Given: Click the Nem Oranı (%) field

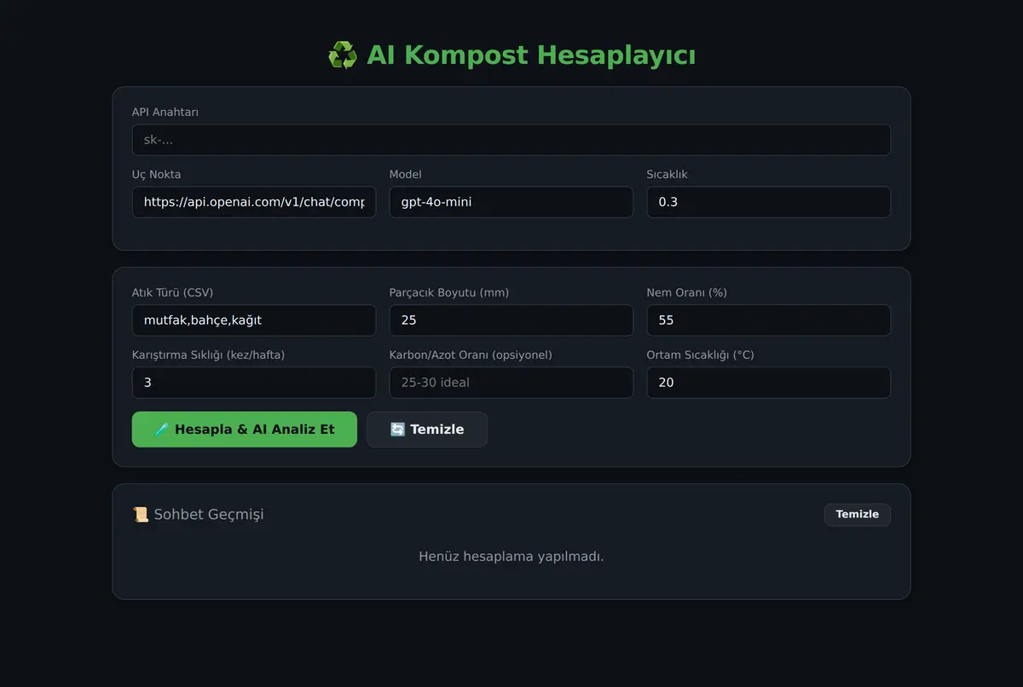Looking at the screenshot, I should (769, 320).
